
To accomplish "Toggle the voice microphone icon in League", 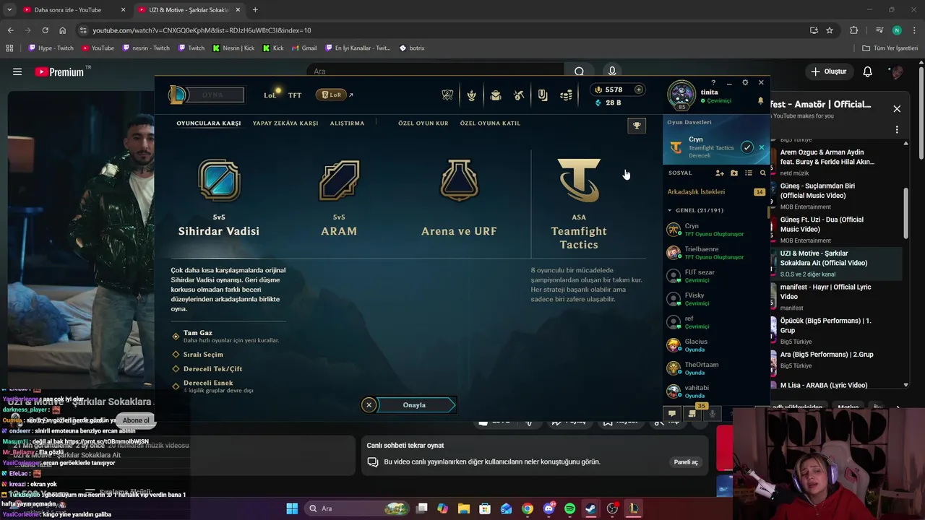I will pyautogui.click(x=713, y=414).
